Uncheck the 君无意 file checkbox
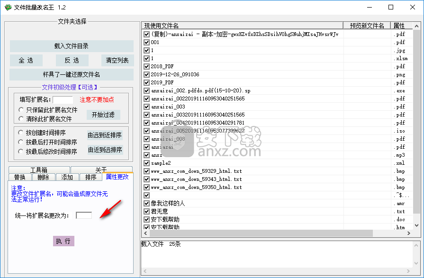Viewport: 424px width, 278px height. tap(146, 211)
